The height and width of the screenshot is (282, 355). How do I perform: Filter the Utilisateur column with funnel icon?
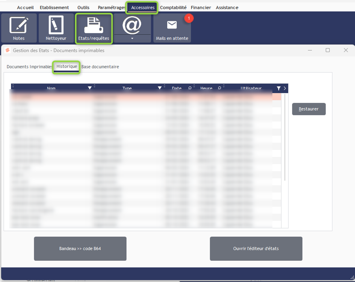tap(278, 88)
